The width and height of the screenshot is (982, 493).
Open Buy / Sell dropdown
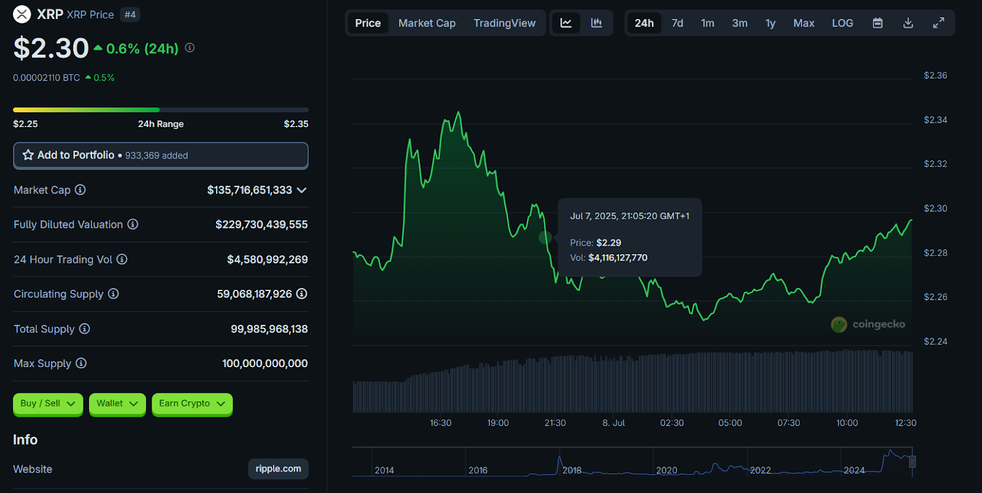pyautogui.click(x=48, y=404)
